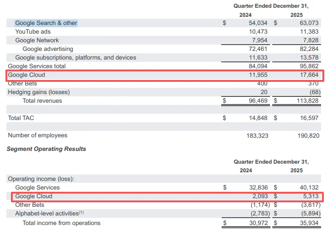Click Google subscriptions, platforms, and devices label
Viewport: 327px width, 230px height.
click(75, 58)
